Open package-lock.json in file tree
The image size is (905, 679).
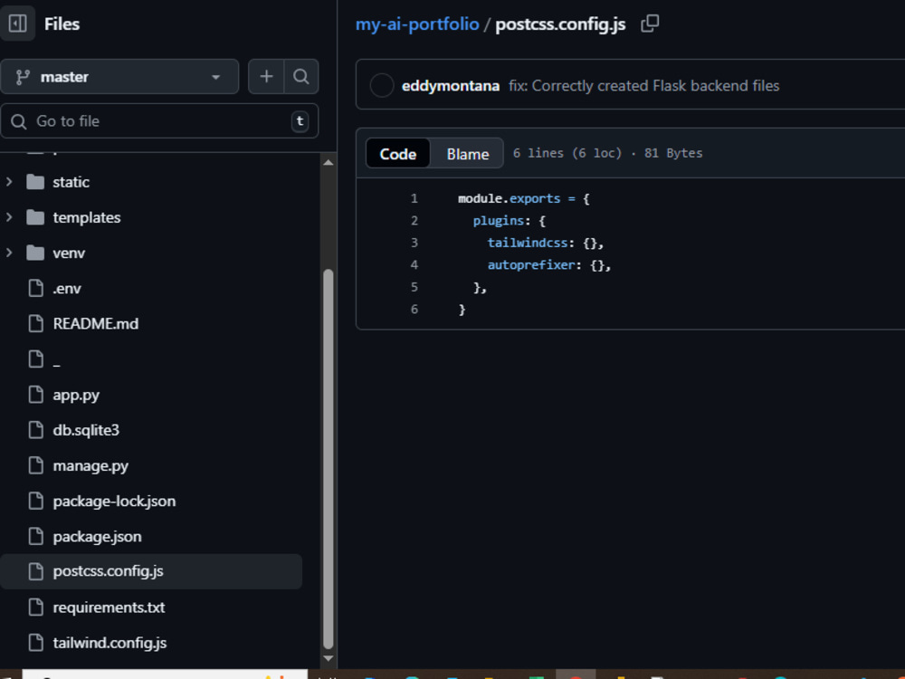click(x=114, y=502)
